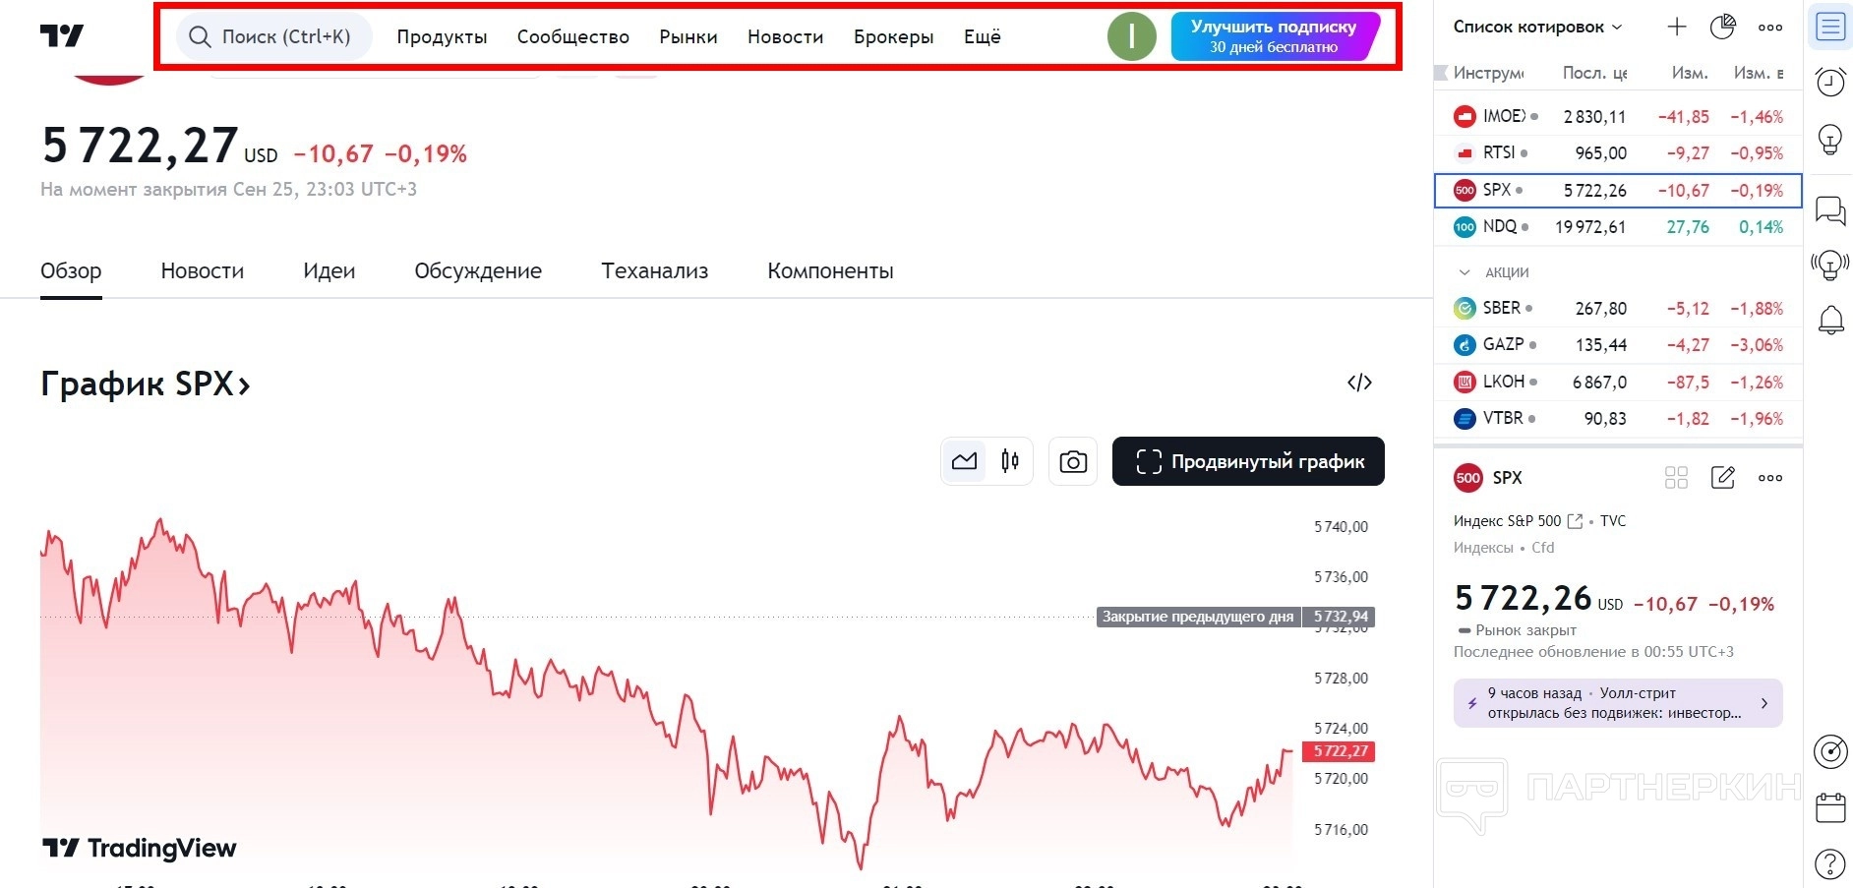Click the TradingView logo in the top-left header
The height and width of the screenshot is (888, 1853).
pos(62,36)
